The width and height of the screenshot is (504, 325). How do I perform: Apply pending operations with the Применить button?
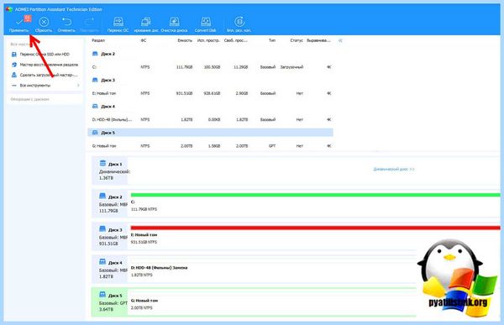pyautogui.click(x=19, y=24)
